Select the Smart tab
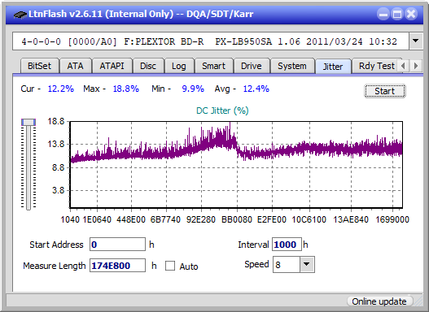The height and width of the screenshot is (312, 429). pos(213,66)
